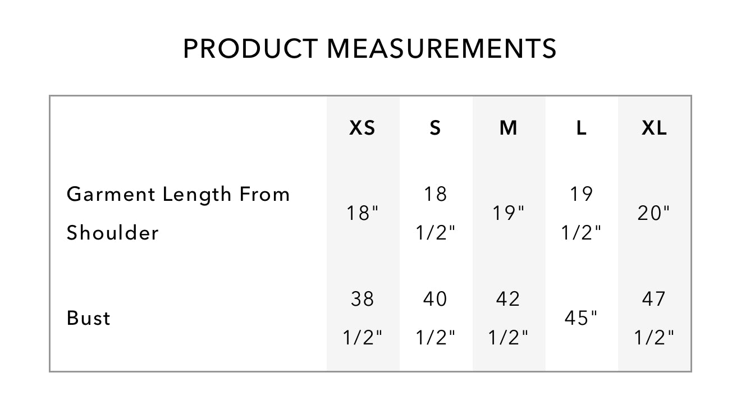The image size is (741, 414).
Task: Select the M size column header
Action: 509,128
